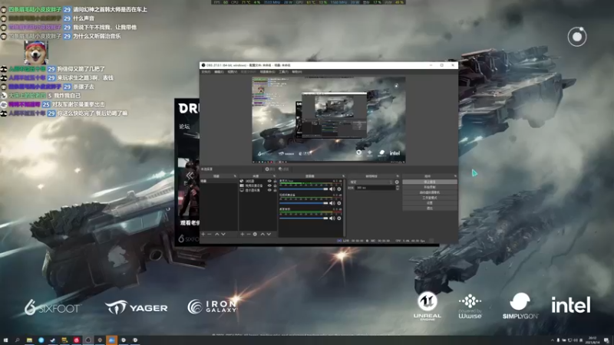The height and width of the screenshot is (345, 614).
Task: Click Exit button in Controls panel
Action: (430, 208)
